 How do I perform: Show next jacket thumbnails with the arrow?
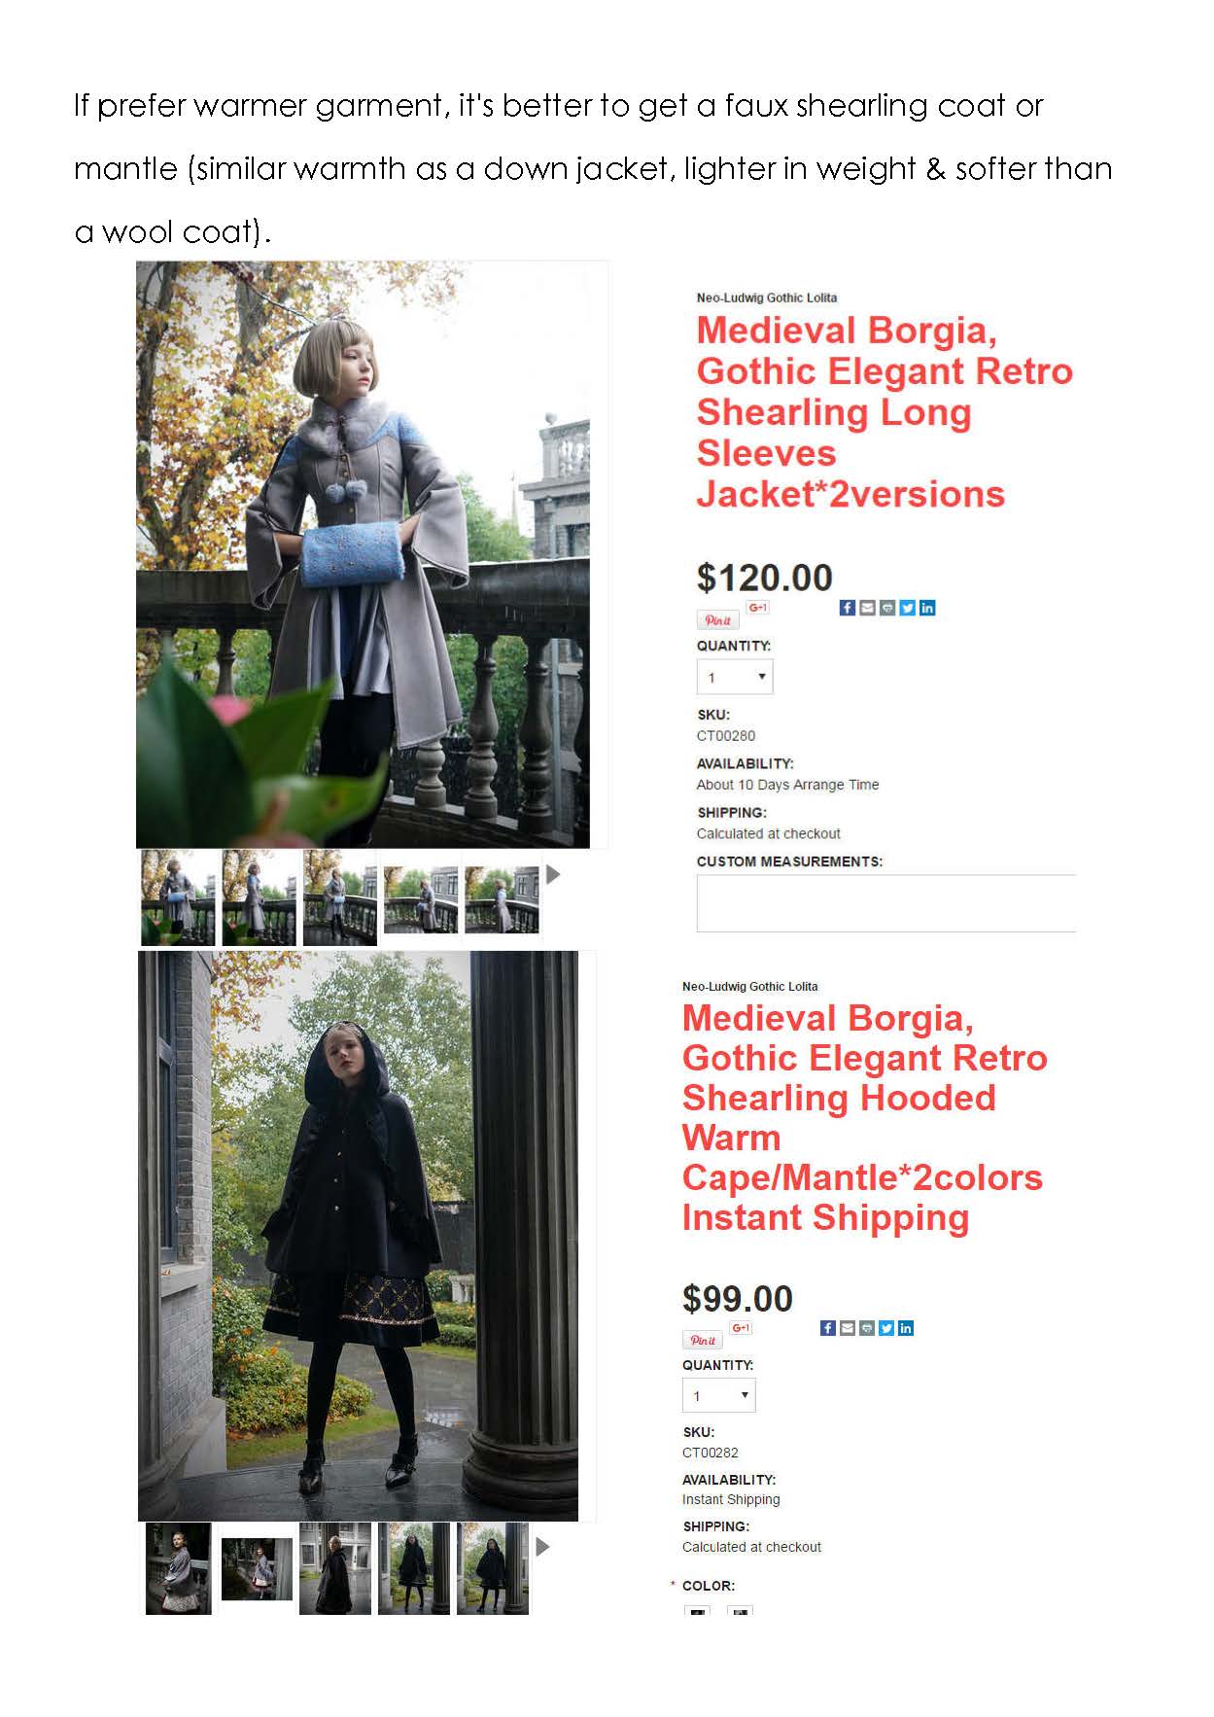[x=553, y=874]
